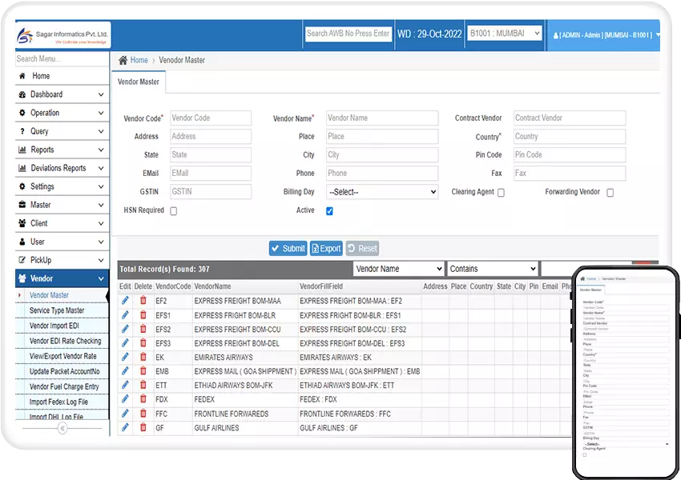Delete the EFS3 vendor row

(x=143, y=343)
